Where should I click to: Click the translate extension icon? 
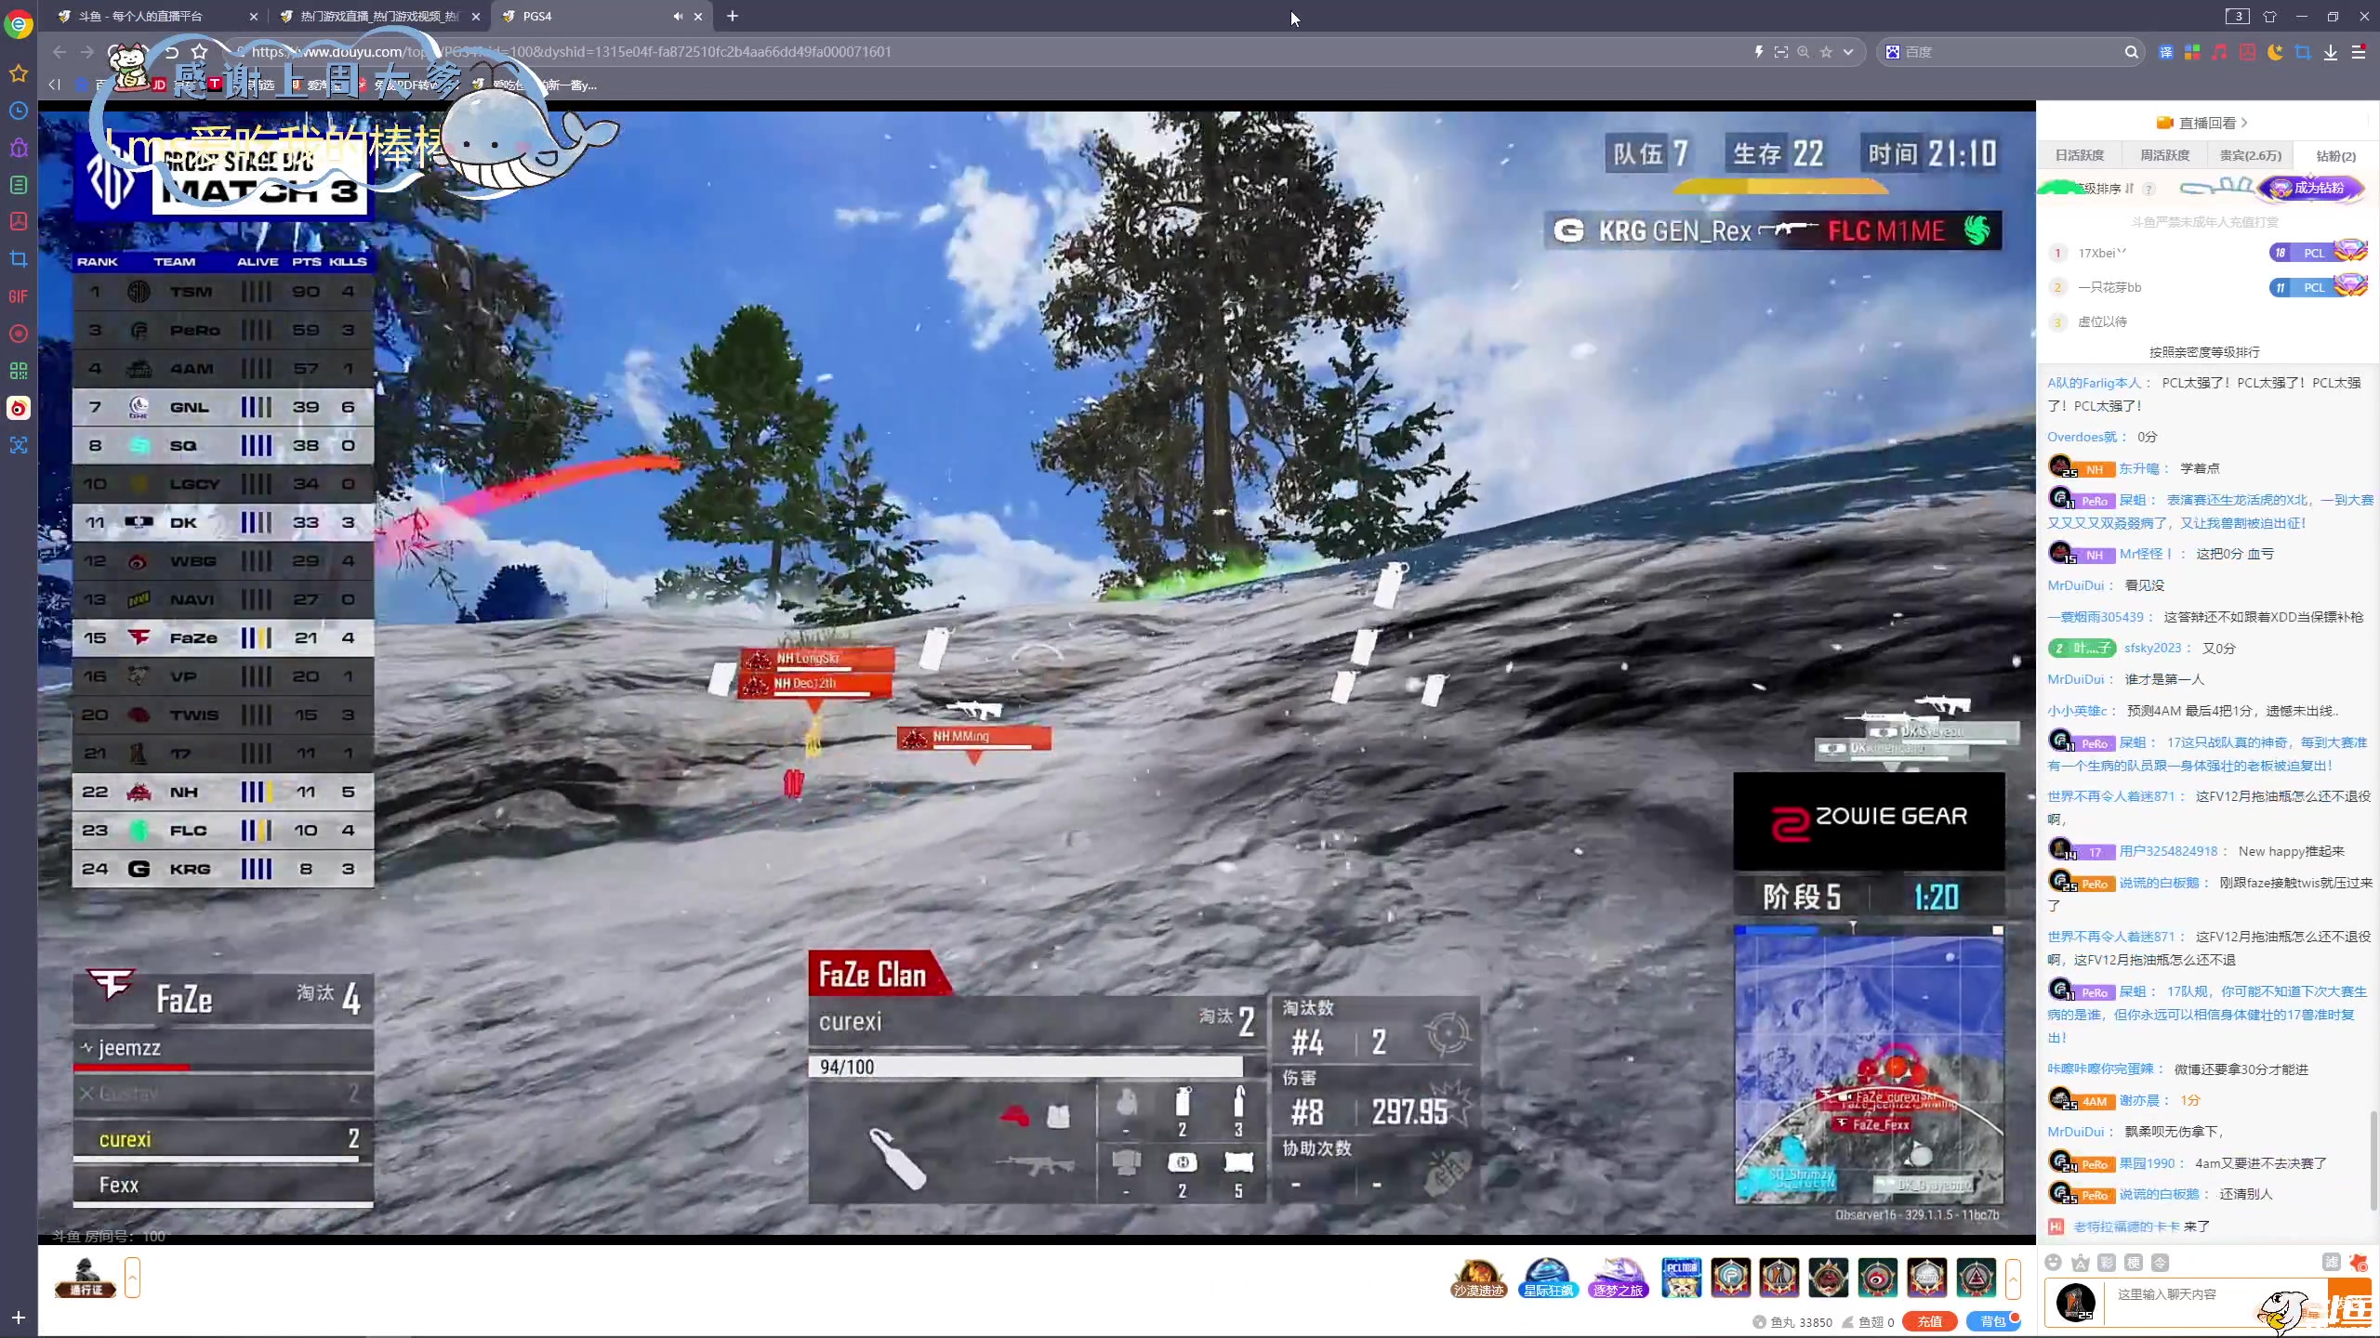tap(2165, 52)
